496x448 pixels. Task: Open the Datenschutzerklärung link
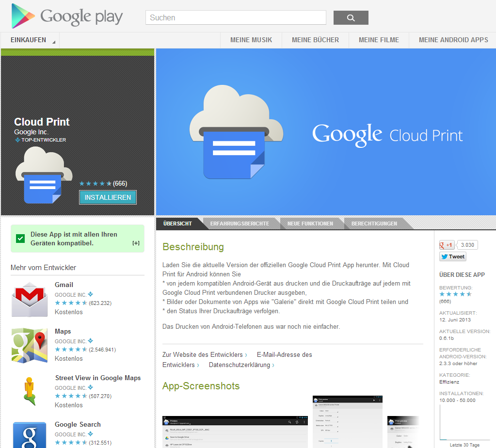click(241, 365)
